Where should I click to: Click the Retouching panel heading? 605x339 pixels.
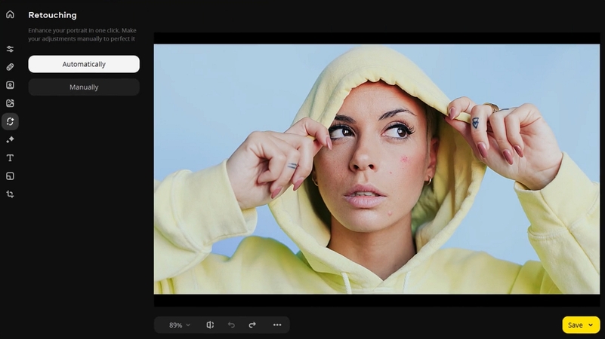[x=52, y=15]
